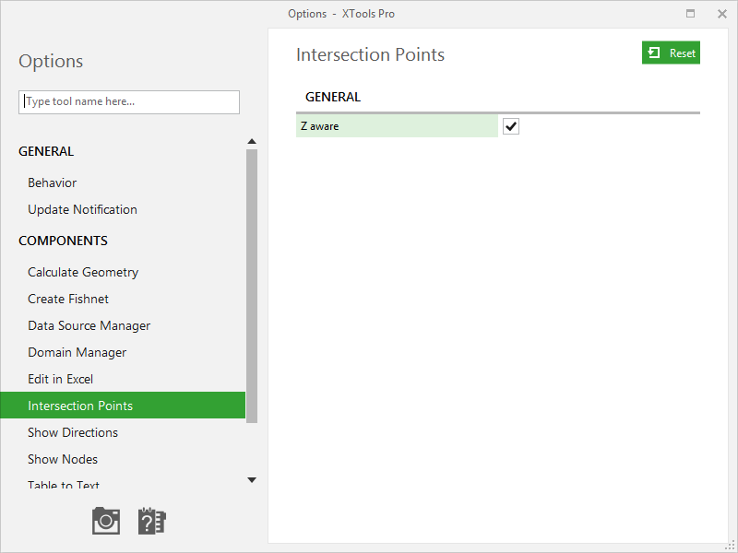This screenshot has width=738, height=553.
Task: Open Show Directions options
Action: point(73,432)
